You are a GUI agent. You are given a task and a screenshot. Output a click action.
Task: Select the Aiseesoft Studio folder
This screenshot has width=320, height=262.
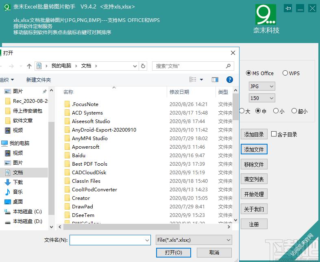point(87,121)
